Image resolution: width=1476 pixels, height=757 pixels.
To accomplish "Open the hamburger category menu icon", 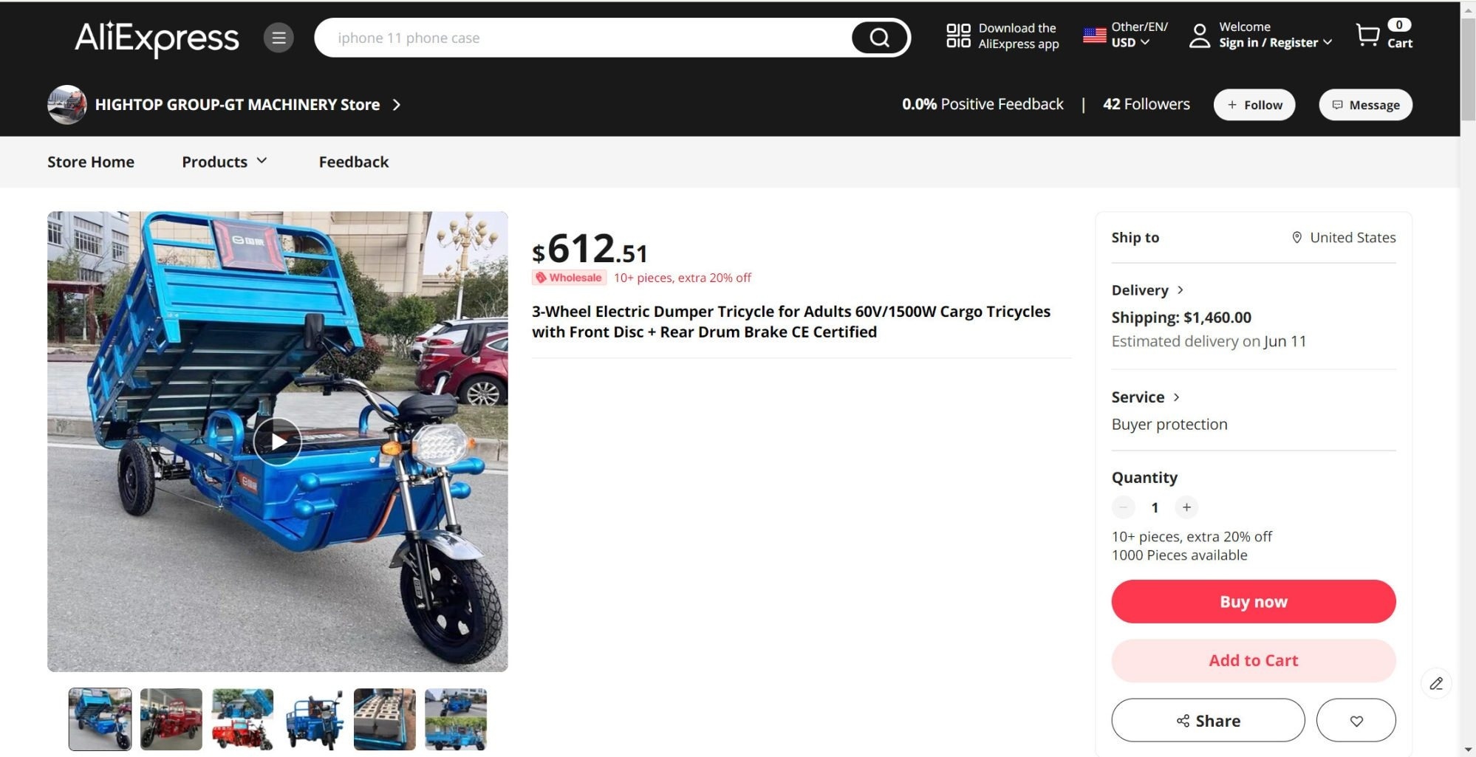I will pos(279,38).
